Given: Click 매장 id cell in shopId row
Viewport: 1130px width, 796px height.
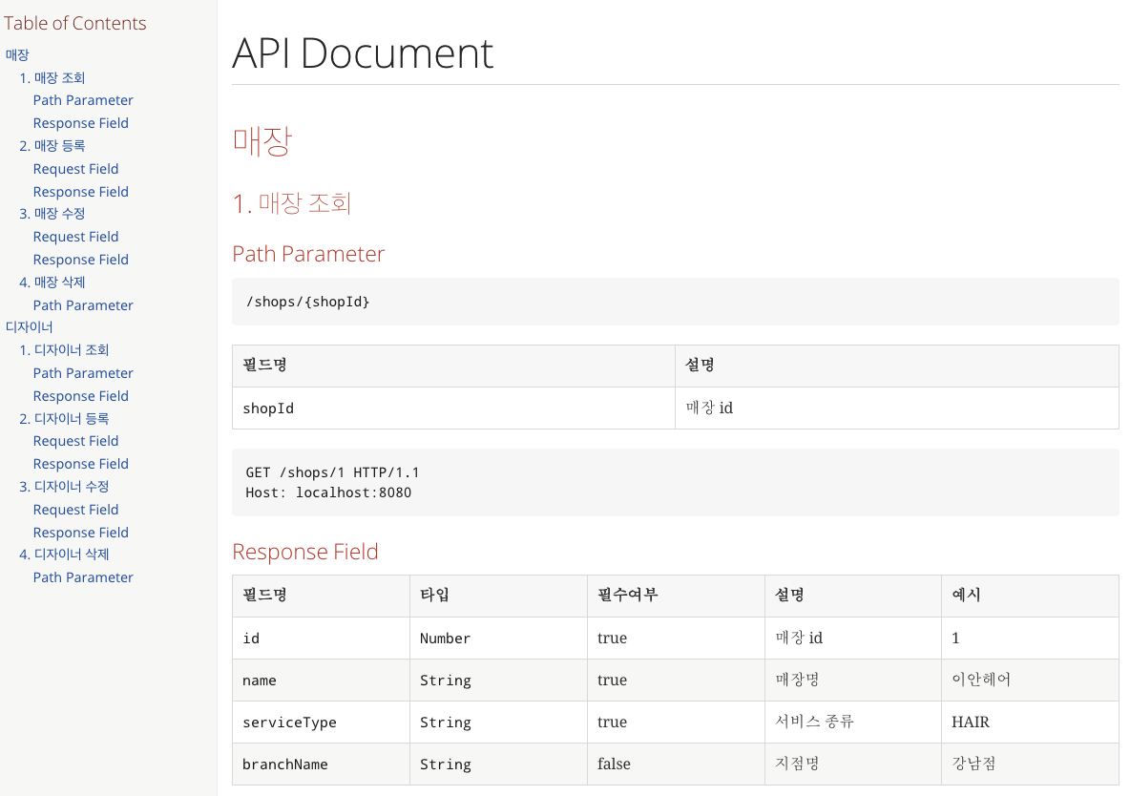Looking at the screenshot, I should pos(896,408).
